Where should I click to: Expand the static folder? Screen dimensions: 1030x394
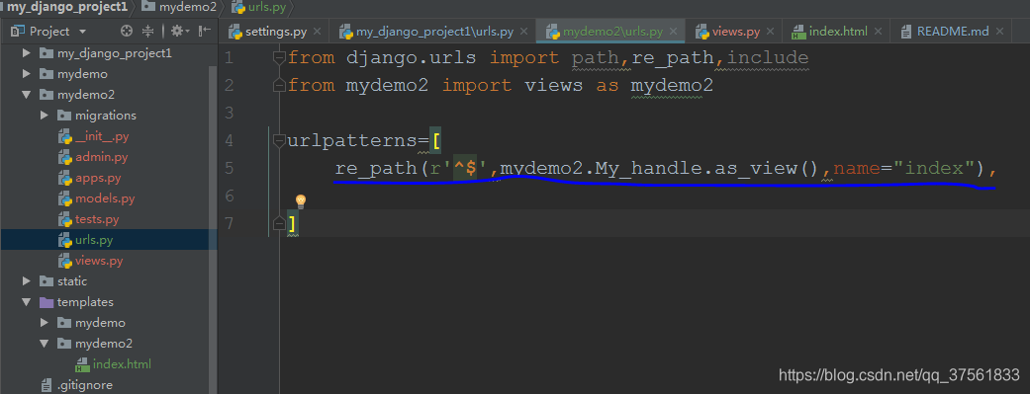pos(27,281)
